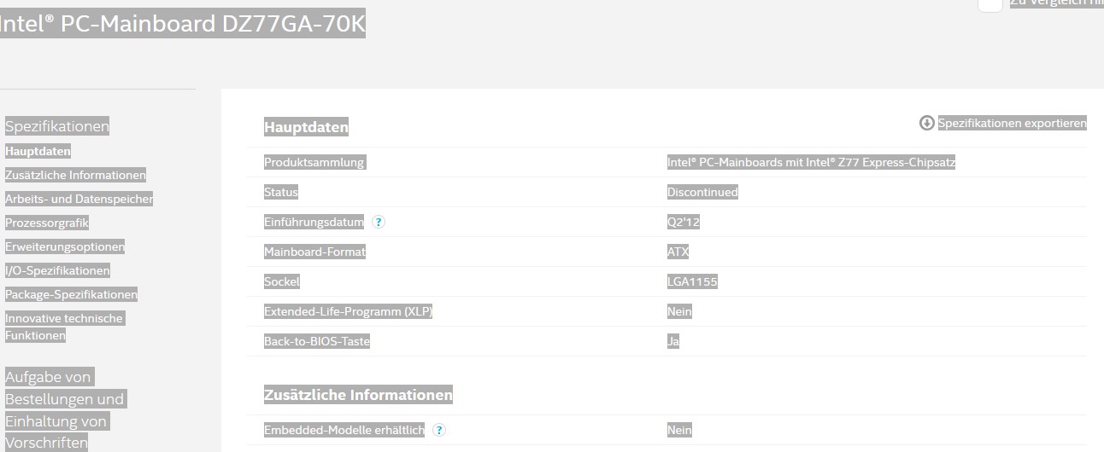1104x452 pixels.
Task: Click the Zusätzliche Informationen heading in content
Action: point(358,395)
